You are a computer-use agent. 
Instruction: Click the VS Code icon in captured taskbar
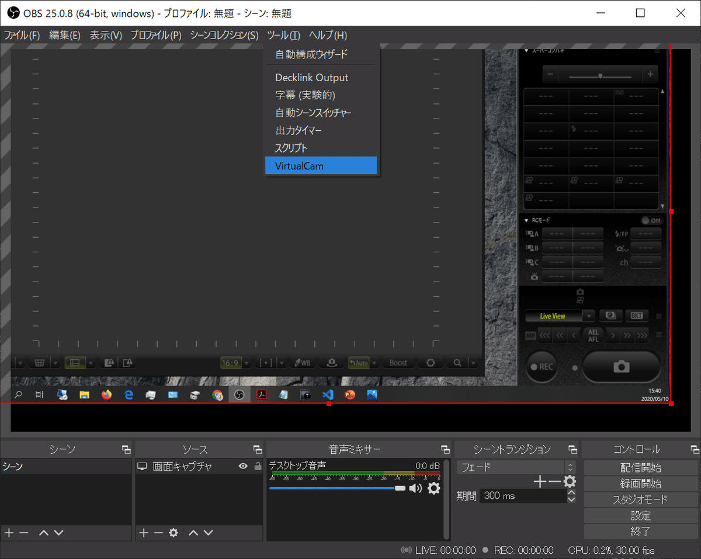(x=328, y=395)
